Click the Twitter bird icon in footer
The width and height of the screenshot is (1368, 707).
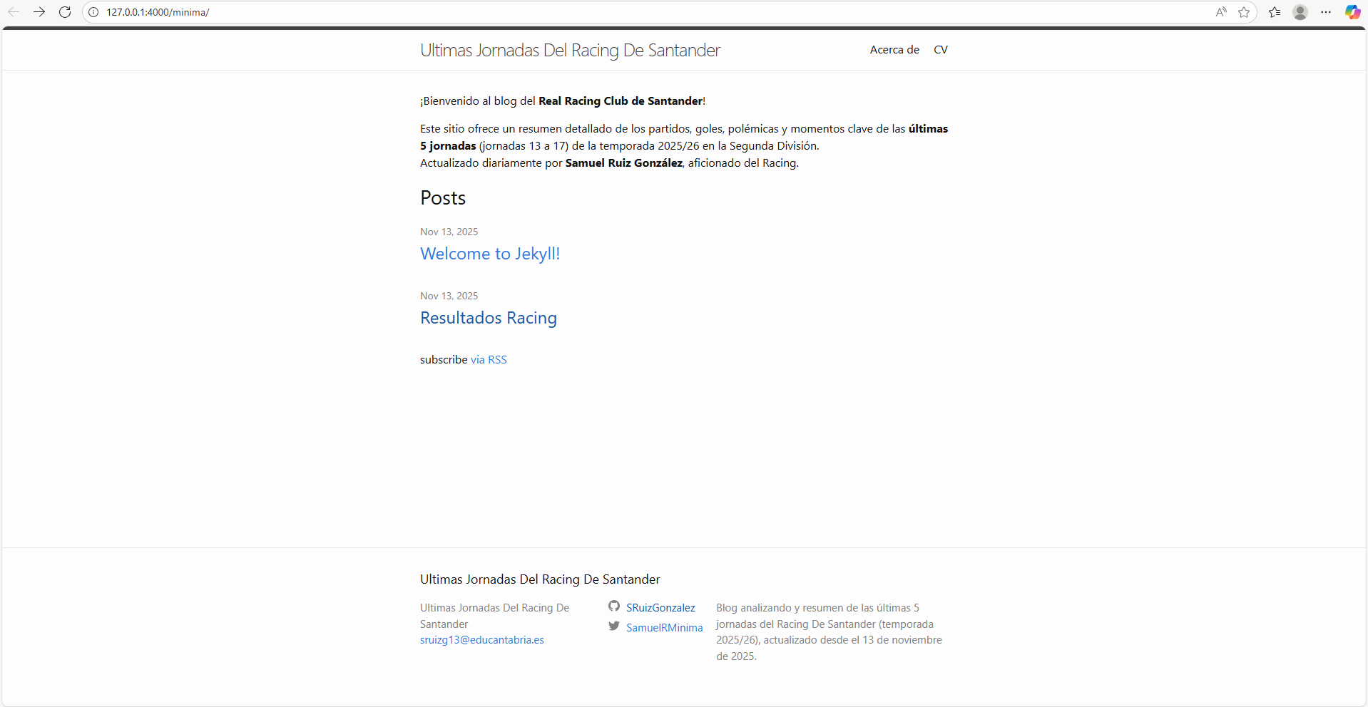tap(614, 626)
